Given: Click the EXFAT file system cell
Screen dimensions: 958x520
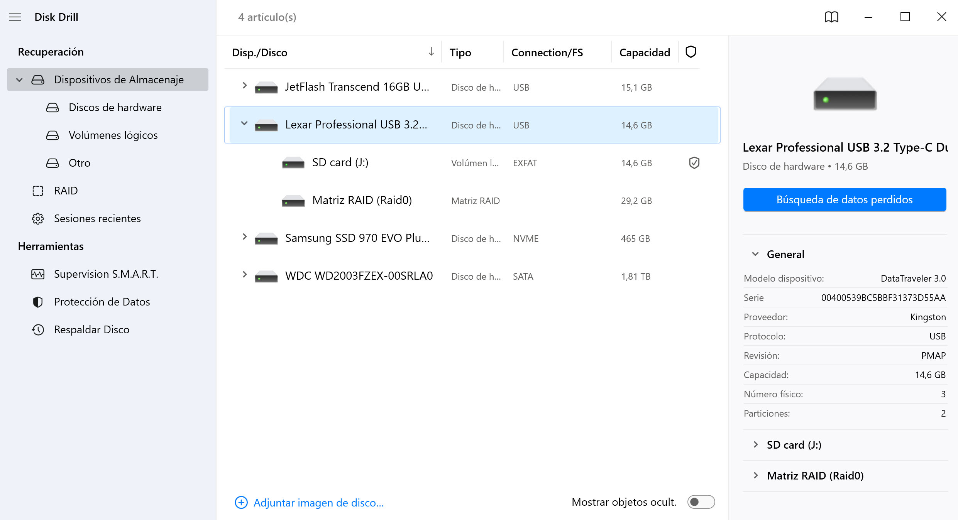Looking at the screenshot, I should [x=525, y=163].
